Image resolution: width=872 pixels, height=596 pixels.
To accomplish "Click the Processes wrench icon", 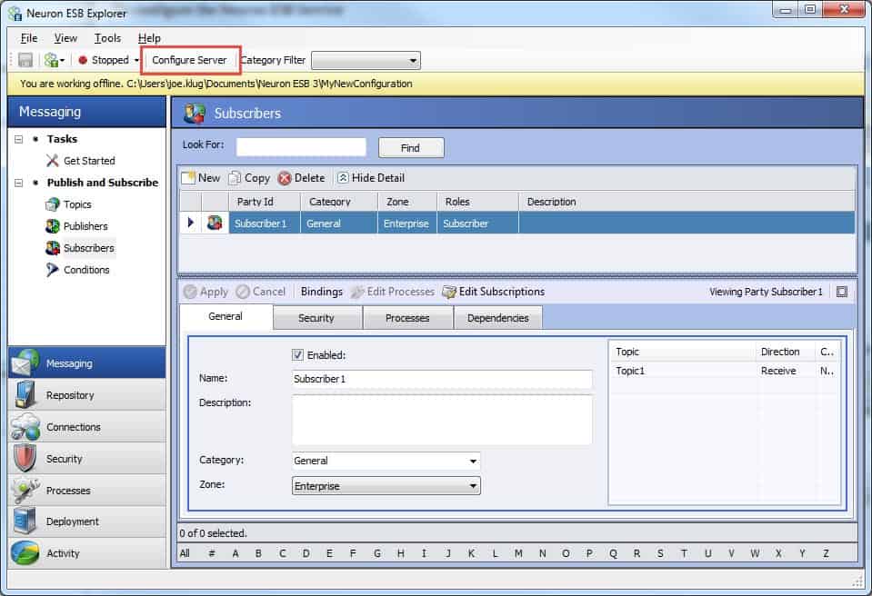I will tap(25, 490).
